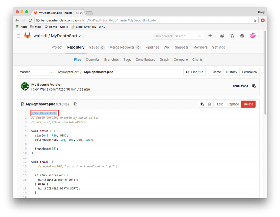Copy commit SHA a901f45f to clipboard
The height and width of the screenshot is (217, 280).
[x=254, y=86]
